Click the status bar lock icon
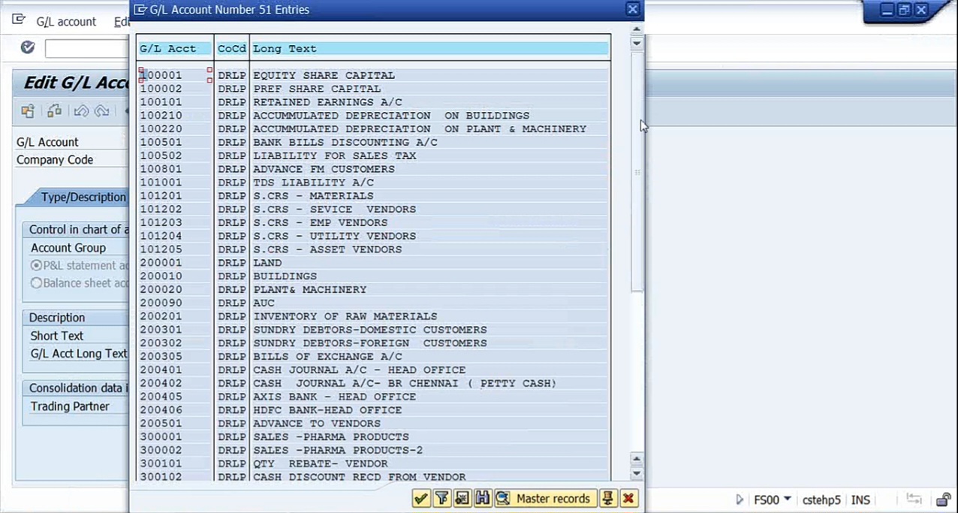Viewport: 958px width, 513px height. click(x=943, y=499)
